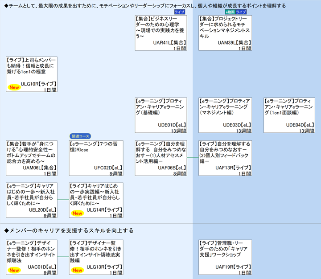Screen dimensions: 321x279
Task: Open the 心理的安全性 course card UAM06L
Action: [x=31, y=158]
